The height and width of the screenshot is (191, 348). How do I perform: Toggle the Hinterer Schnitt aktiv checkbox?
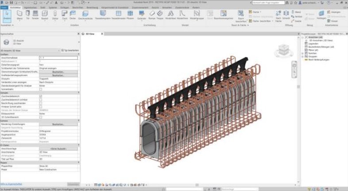41,107
